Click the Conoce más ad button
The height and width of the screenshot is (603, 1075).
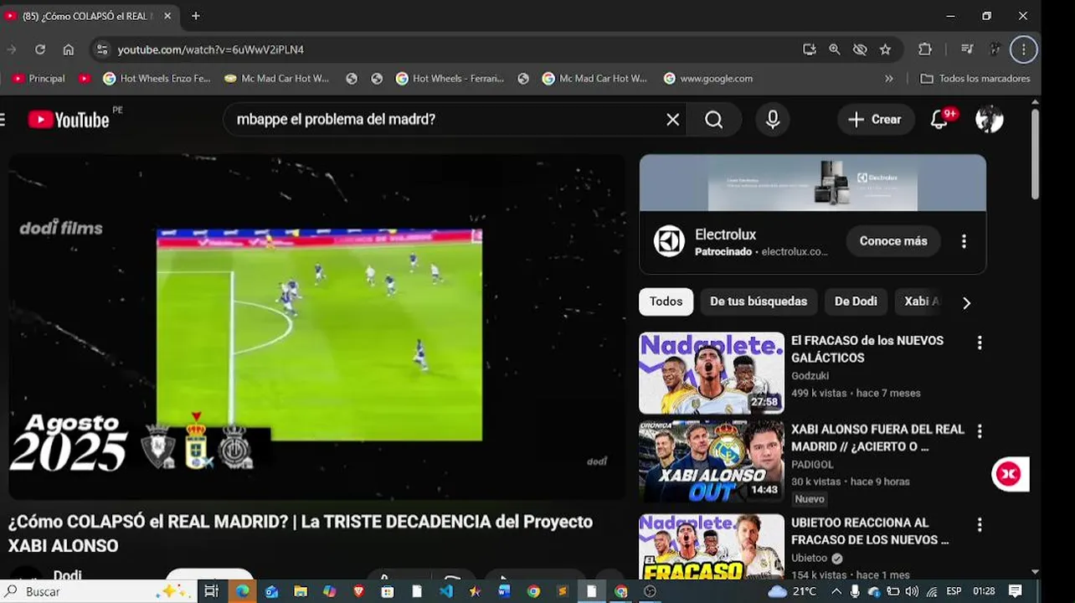coord(893,241)
